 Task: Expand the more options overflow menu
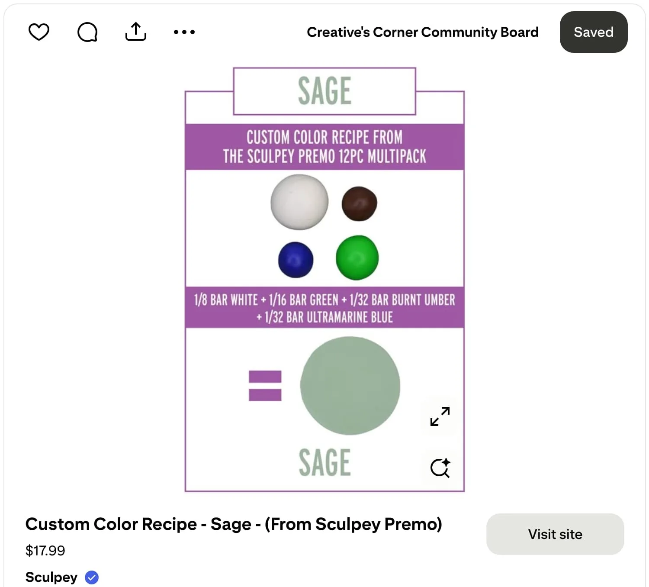(x=184, y=32)
